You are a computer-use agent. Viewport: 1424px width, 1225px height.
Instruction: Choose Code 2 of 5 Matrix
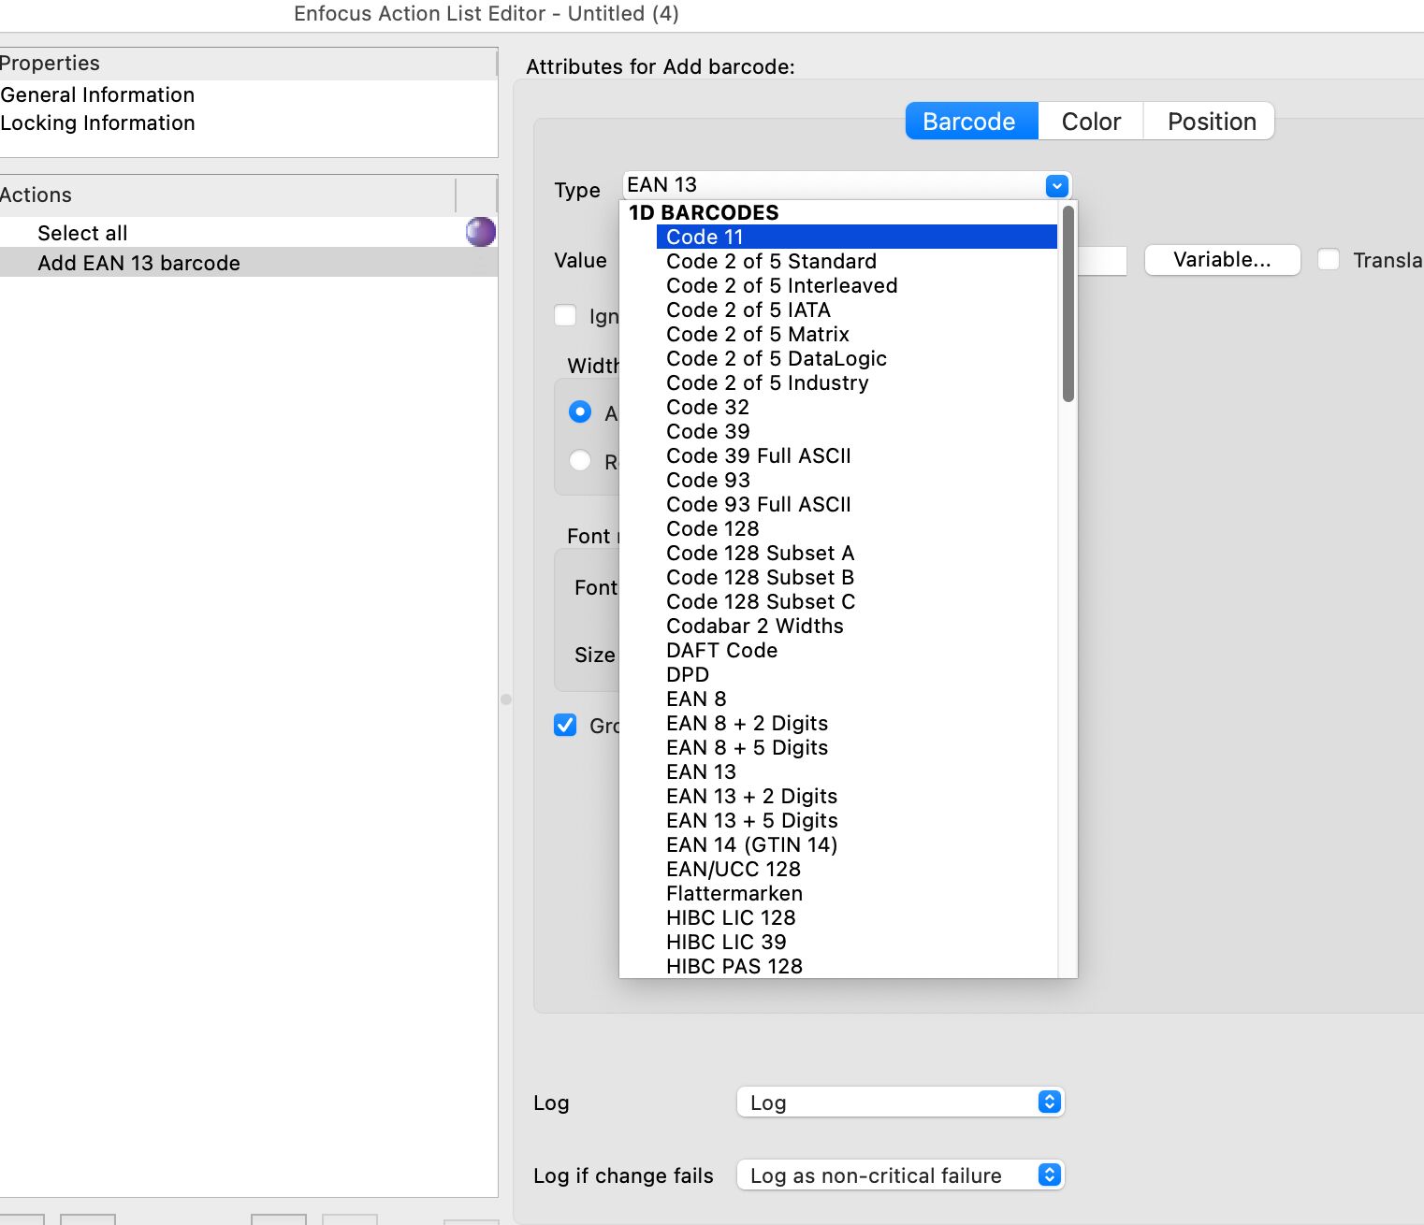click(x=757, y=334)
